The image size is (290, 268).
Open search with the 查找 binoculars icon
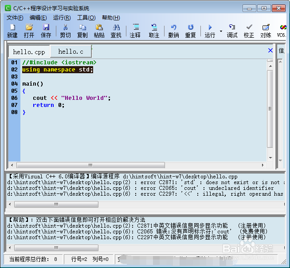[x=116, y=31]
